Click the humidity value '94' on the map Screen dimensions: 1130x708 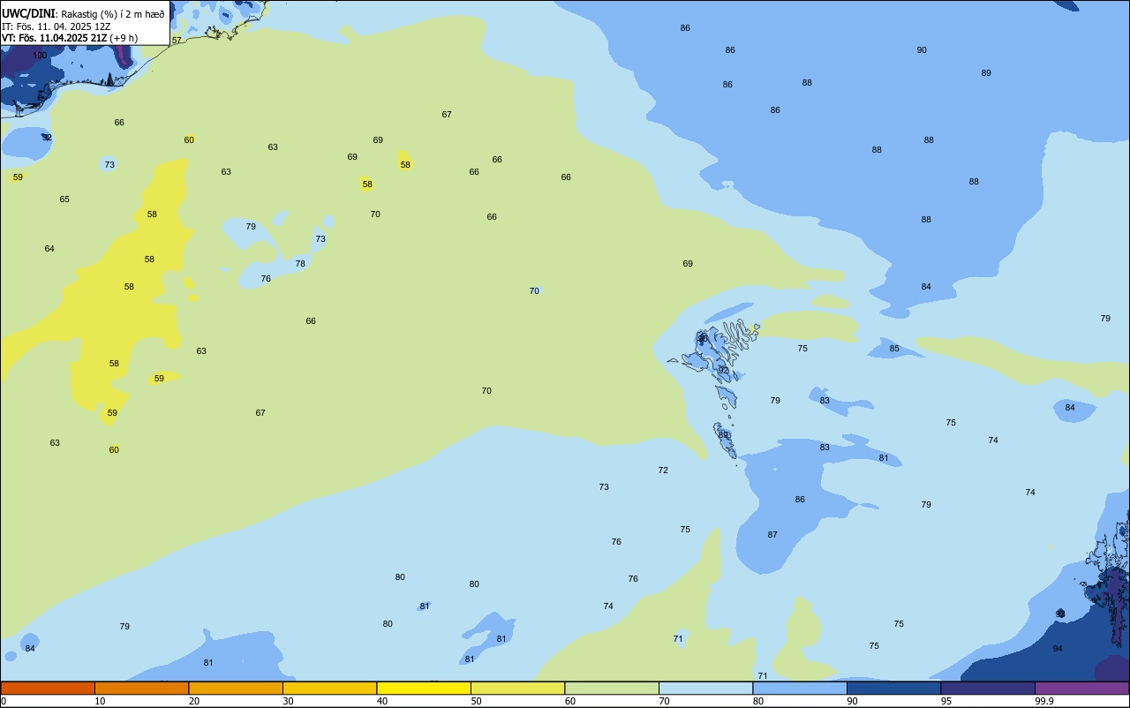click(x=1058, y=649)
